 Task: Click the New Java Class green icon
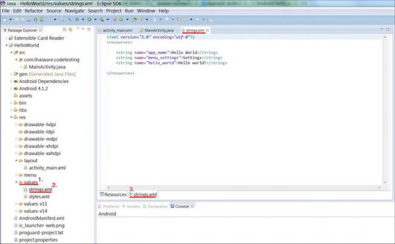point(122,19)
